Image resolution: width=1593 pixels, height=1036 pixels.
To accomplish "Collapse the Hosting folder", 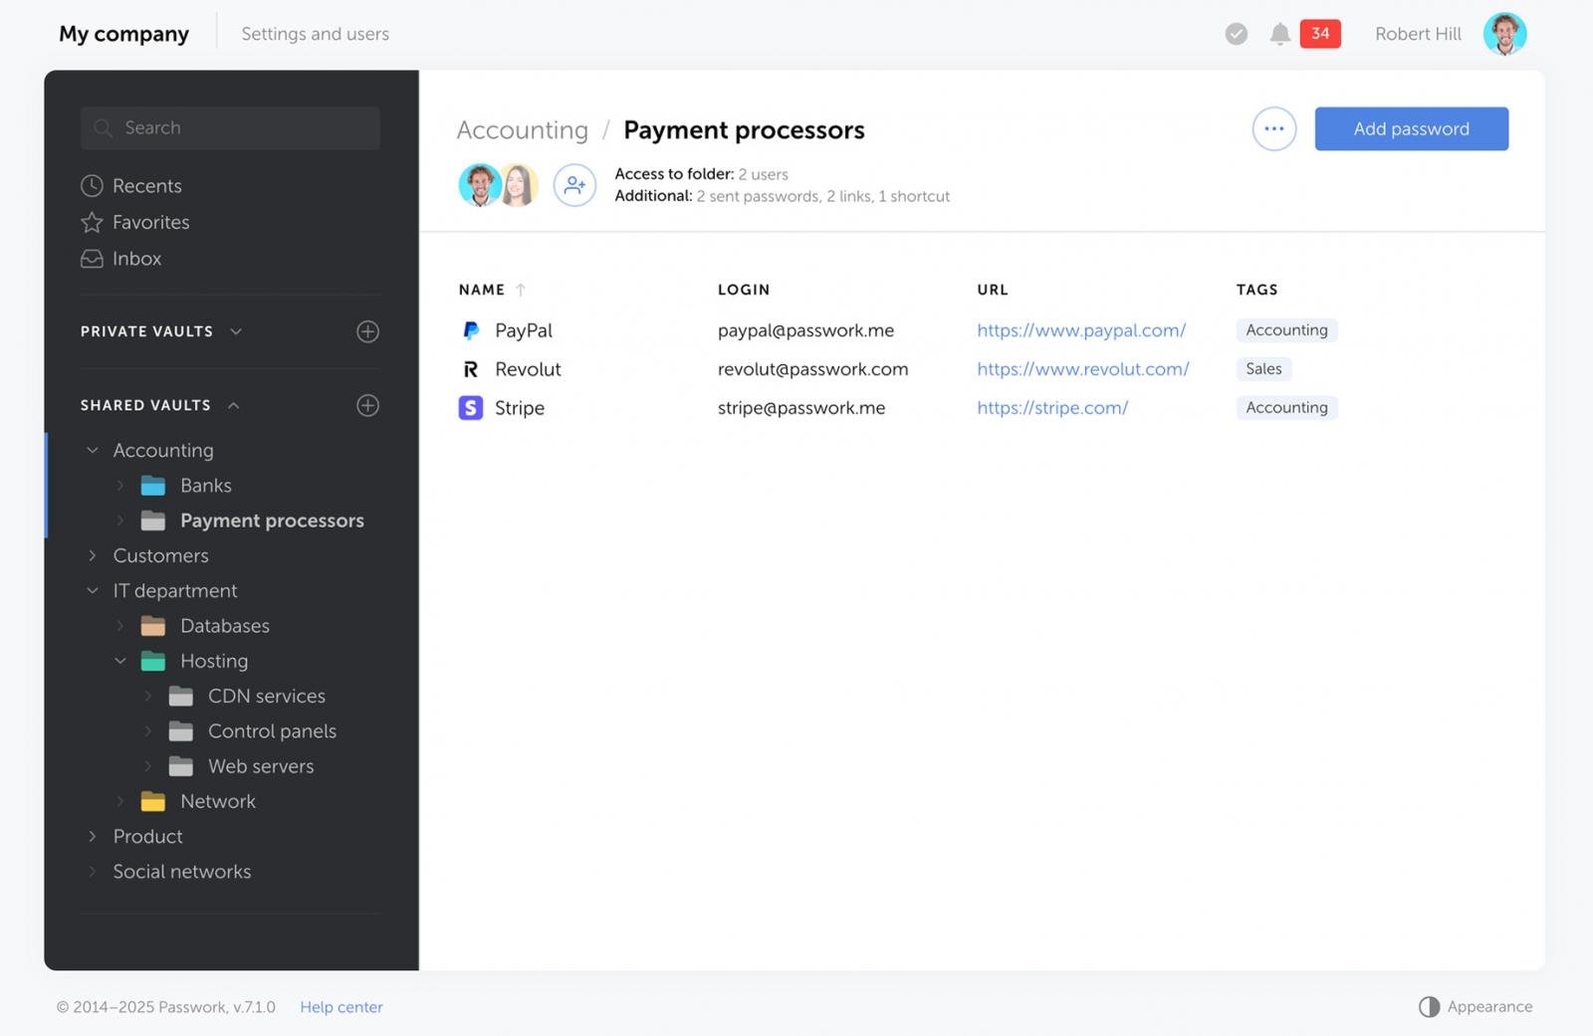I will 121,660.
